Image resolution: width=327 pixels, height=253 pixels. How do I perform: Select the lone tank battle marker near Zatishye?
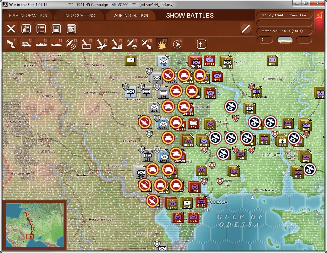point(168,138)
